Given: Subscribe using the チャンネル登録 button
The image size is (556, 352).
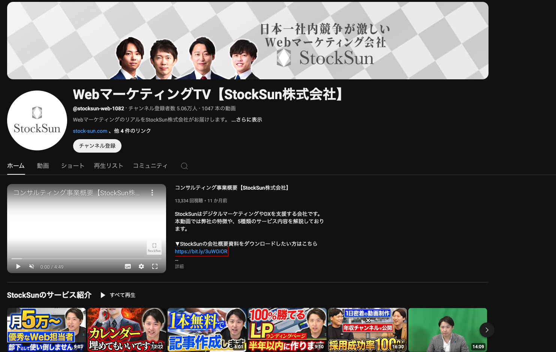Looking at the screenshot, I should pyautogui.click(x=97, y=146).
